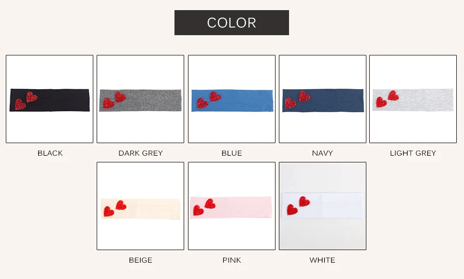Image resolution: width=464 pixels, height=279 pixels.
Task: Click the BLUE color label
Action: click(x=232, y=153)
